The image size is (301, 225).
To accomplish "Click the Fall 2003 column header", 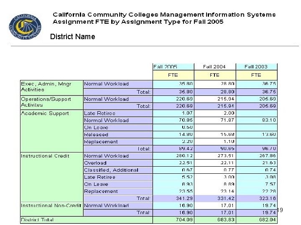I will (x=256, y=67).
